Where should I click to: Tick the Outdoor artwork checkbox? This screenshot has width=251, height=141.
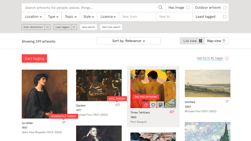coord(225,8)
